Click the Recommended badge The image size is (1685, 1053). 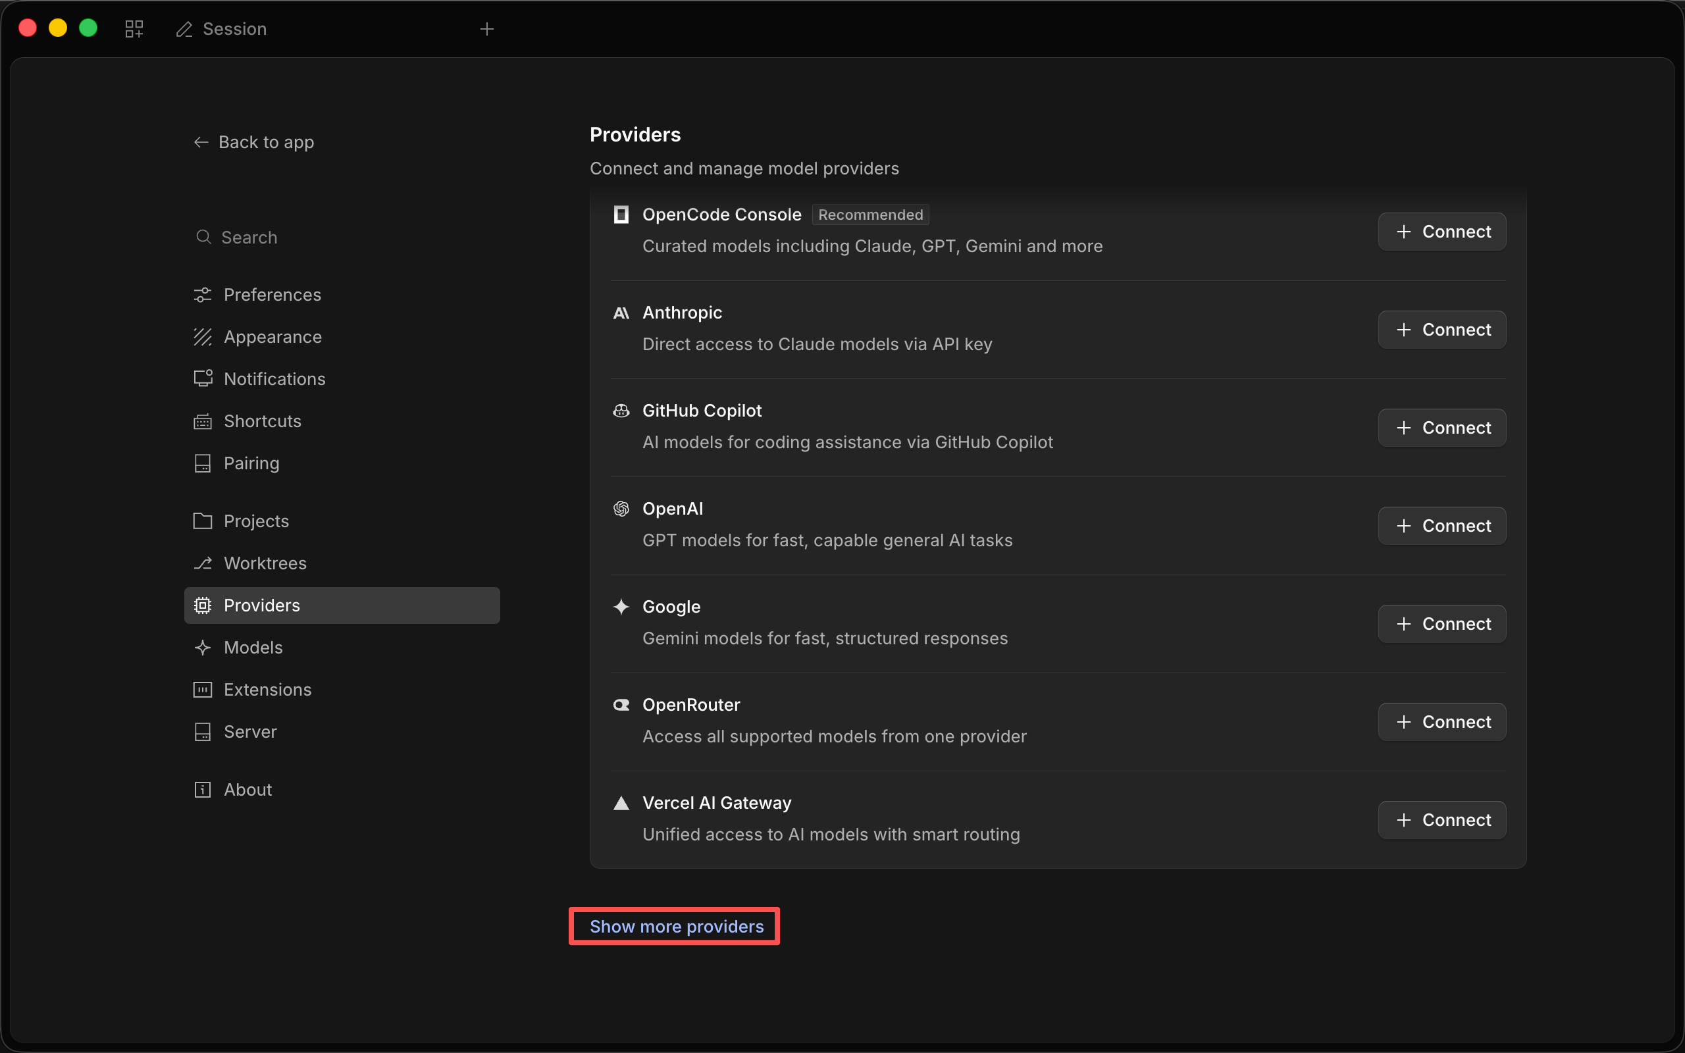coord(870,215)
